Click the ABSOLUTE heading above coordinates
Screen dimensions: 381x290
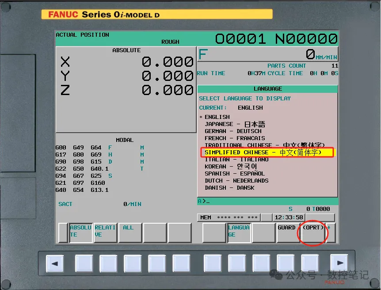tap(126, 50)
